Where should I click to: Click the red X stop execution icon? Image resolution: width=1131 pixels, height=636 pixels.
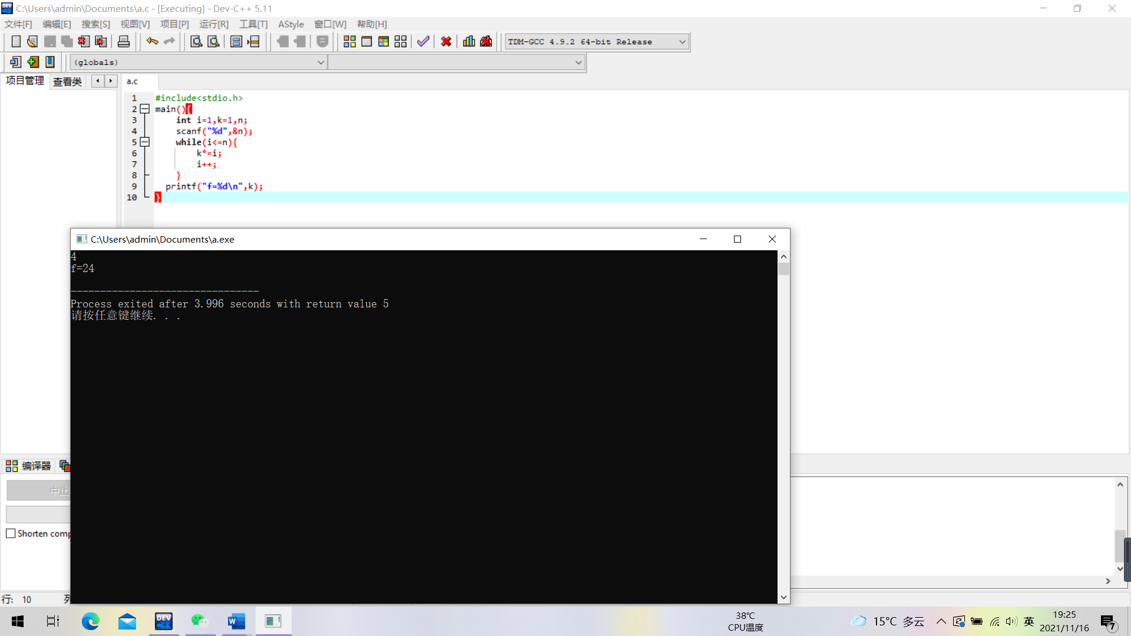click(446, 42)
